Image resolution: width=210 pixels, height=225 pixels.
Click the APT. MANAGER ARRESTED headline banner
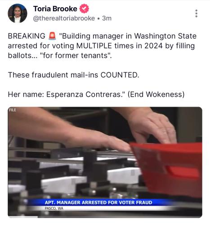click(98, 202)
